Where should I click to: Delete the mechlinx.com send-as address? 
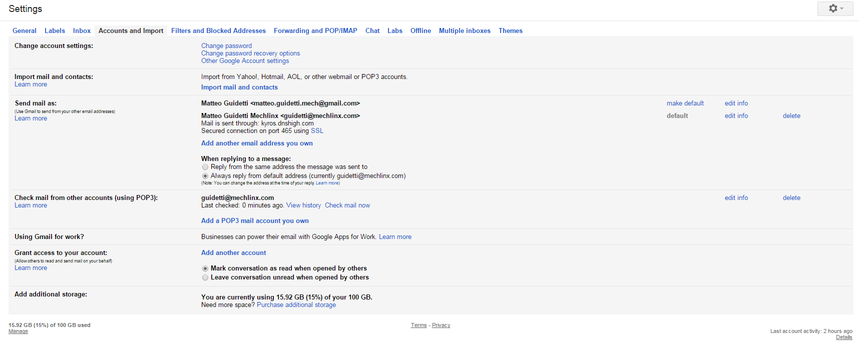click(x=791, y=115)
